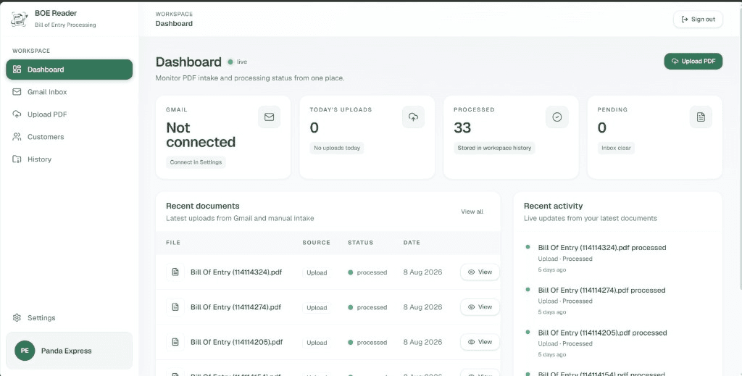Click the STATUS column header
The height and width of the screenshot is (376, 742).
(x=361, y=243)
